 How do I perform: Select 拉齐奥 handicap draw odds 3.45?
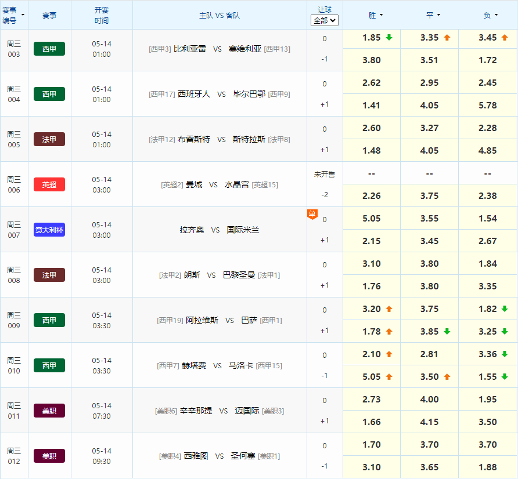click(430, 241)
